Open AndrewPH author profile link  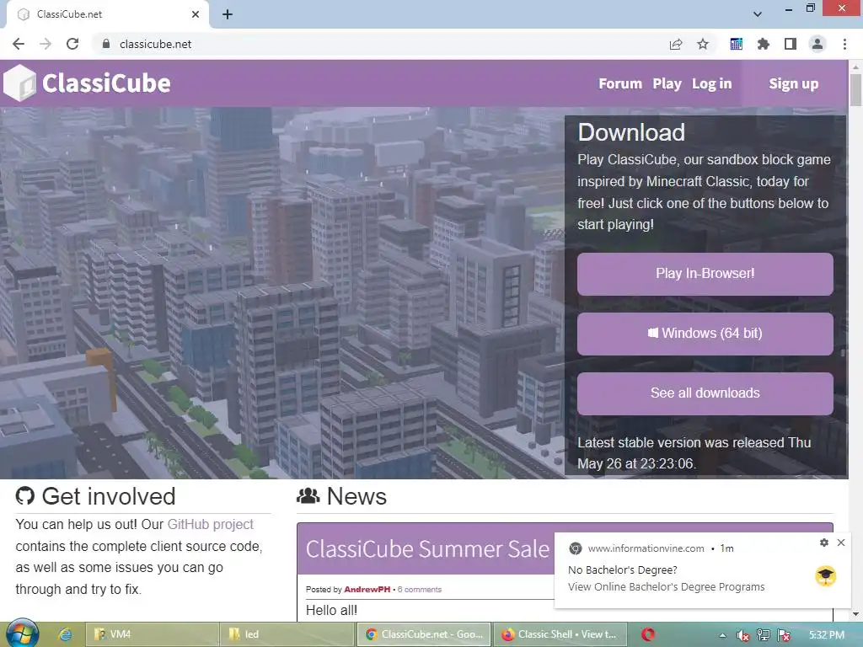tap(367, 589)
